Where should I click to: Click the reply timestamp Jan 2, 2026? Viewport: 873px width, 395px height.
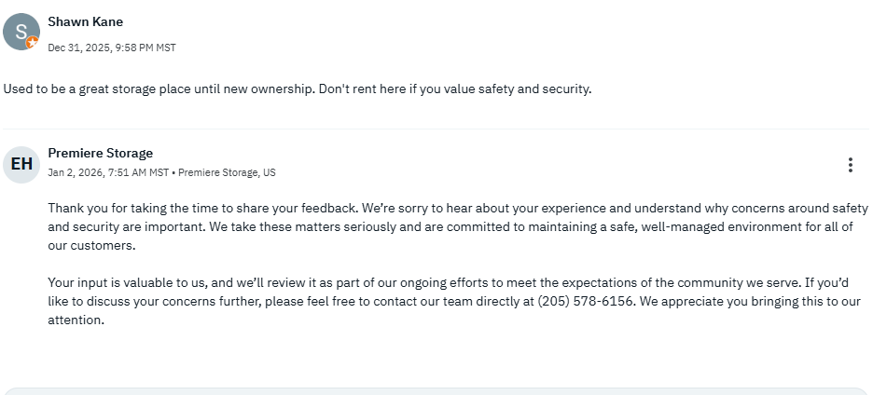tap(108, 172)
